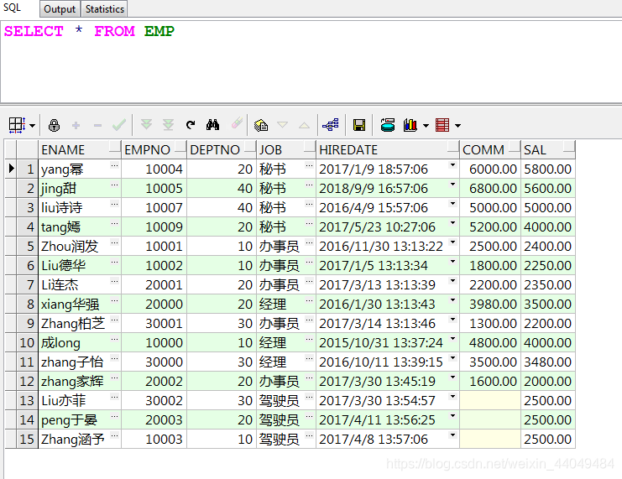Image resolution: width=622 pixels, height=479 pixels.
Task: Switch to the SQL tab
Action: pos(13,8)
